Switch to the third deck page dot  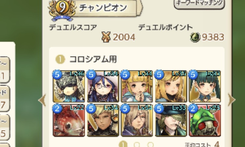[151, 145]
